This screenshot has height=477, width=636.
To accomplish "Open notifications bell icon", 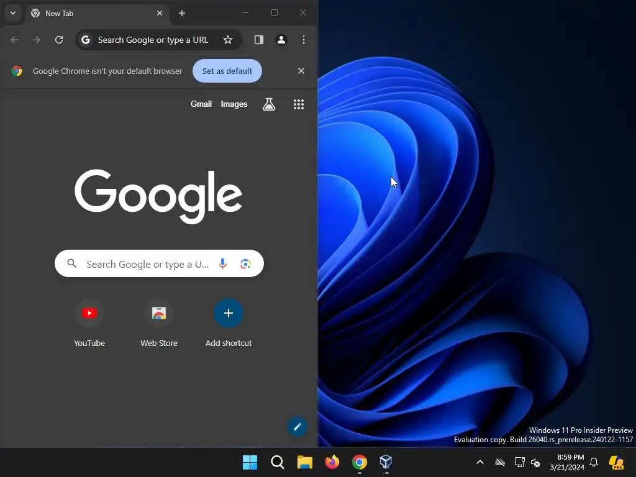I will pos(594,462).
